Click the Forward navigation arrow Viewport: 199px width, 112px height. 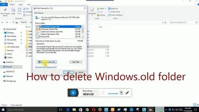pos(7,22)
